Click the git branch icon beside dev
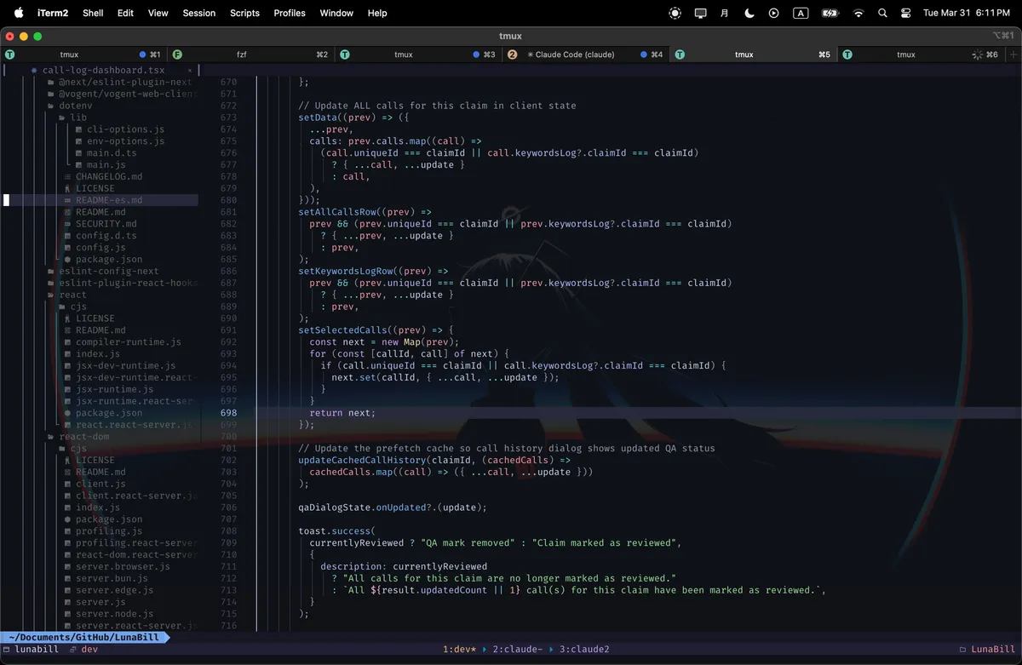The image size is (1022, 665). pos(72,649)
